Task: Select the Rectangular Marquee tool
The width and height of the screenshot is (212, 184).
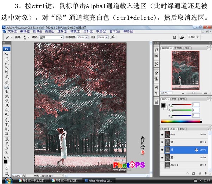Action: [x=6, y=59]
